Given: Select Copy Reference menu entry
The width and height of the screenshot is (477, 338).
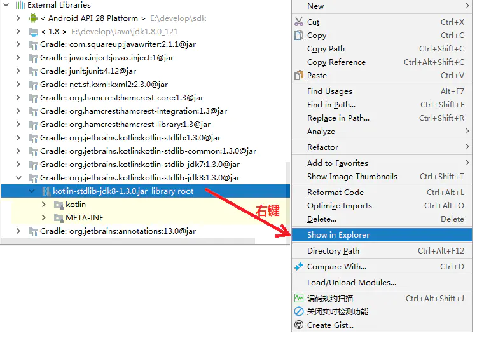Looking at the screenshot, I should pyautogui.click(x=382, y=62).
